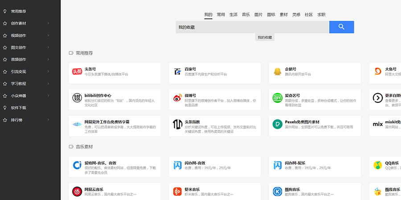Click the 腾讯内容开放平台 description text

coord(298,74)
